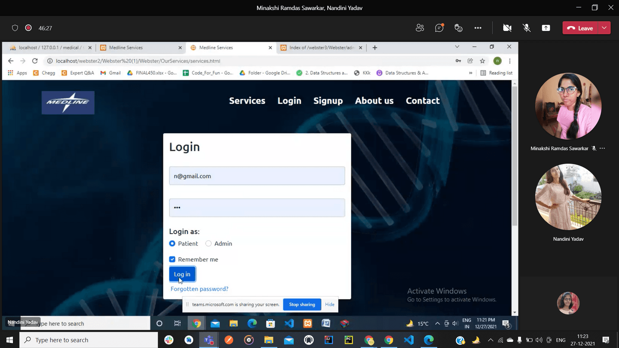619x348 pixels.
Task: Open Teams more actions menu
Action: tap(478, 28)
